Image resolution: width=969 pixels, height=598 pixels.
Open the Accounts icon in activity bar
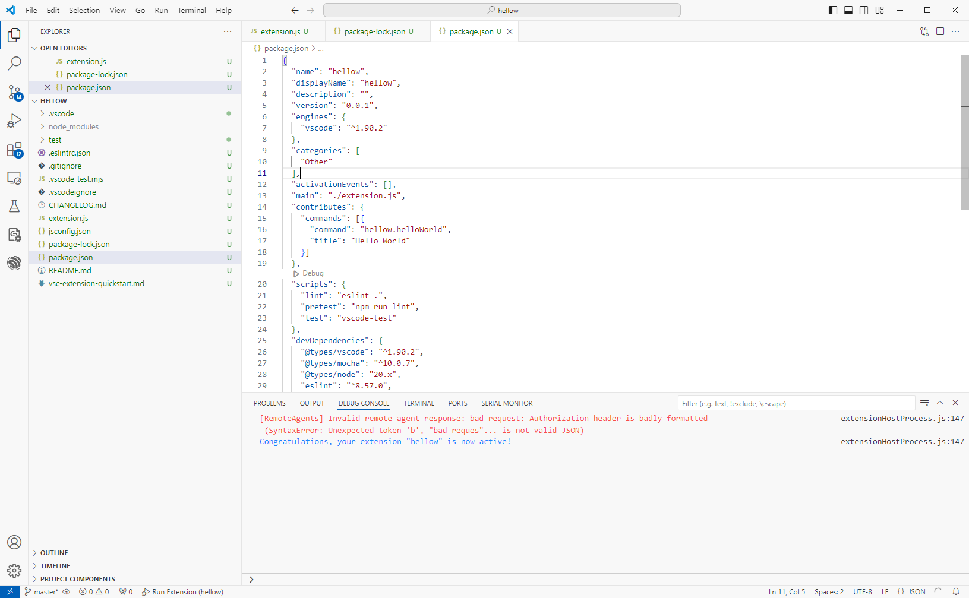point(14,542)
